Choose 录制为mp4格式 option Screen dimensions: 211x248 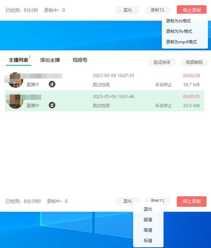181,42
